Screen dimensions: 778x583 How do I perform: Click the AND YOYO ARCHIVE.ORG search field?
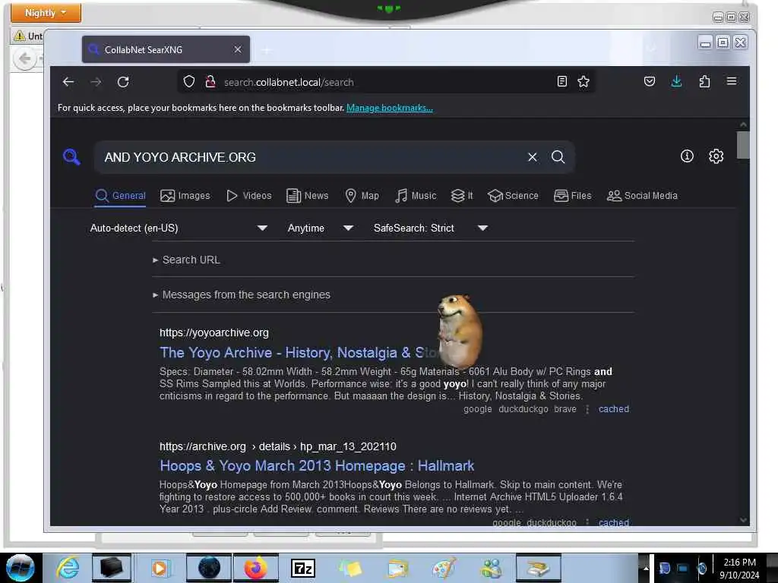310,157
